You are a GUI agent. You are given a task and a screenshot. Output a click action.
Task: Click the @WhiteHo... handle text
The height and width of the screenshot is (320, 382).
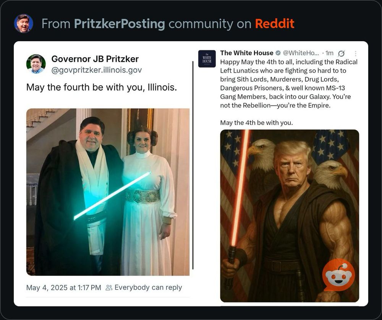(x=300, y=53)
